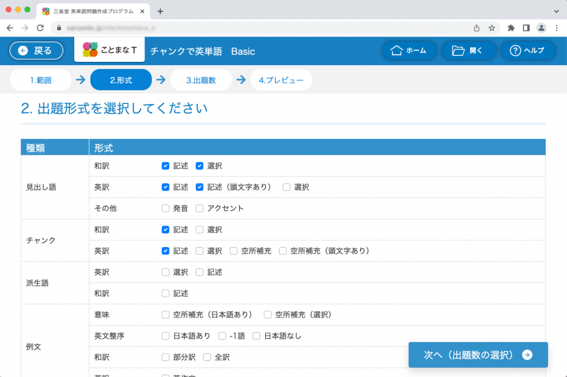Uncheck 見出し語 英訳 記述
The height and width of the screenshot is (377, 567).
click(165, 187)
